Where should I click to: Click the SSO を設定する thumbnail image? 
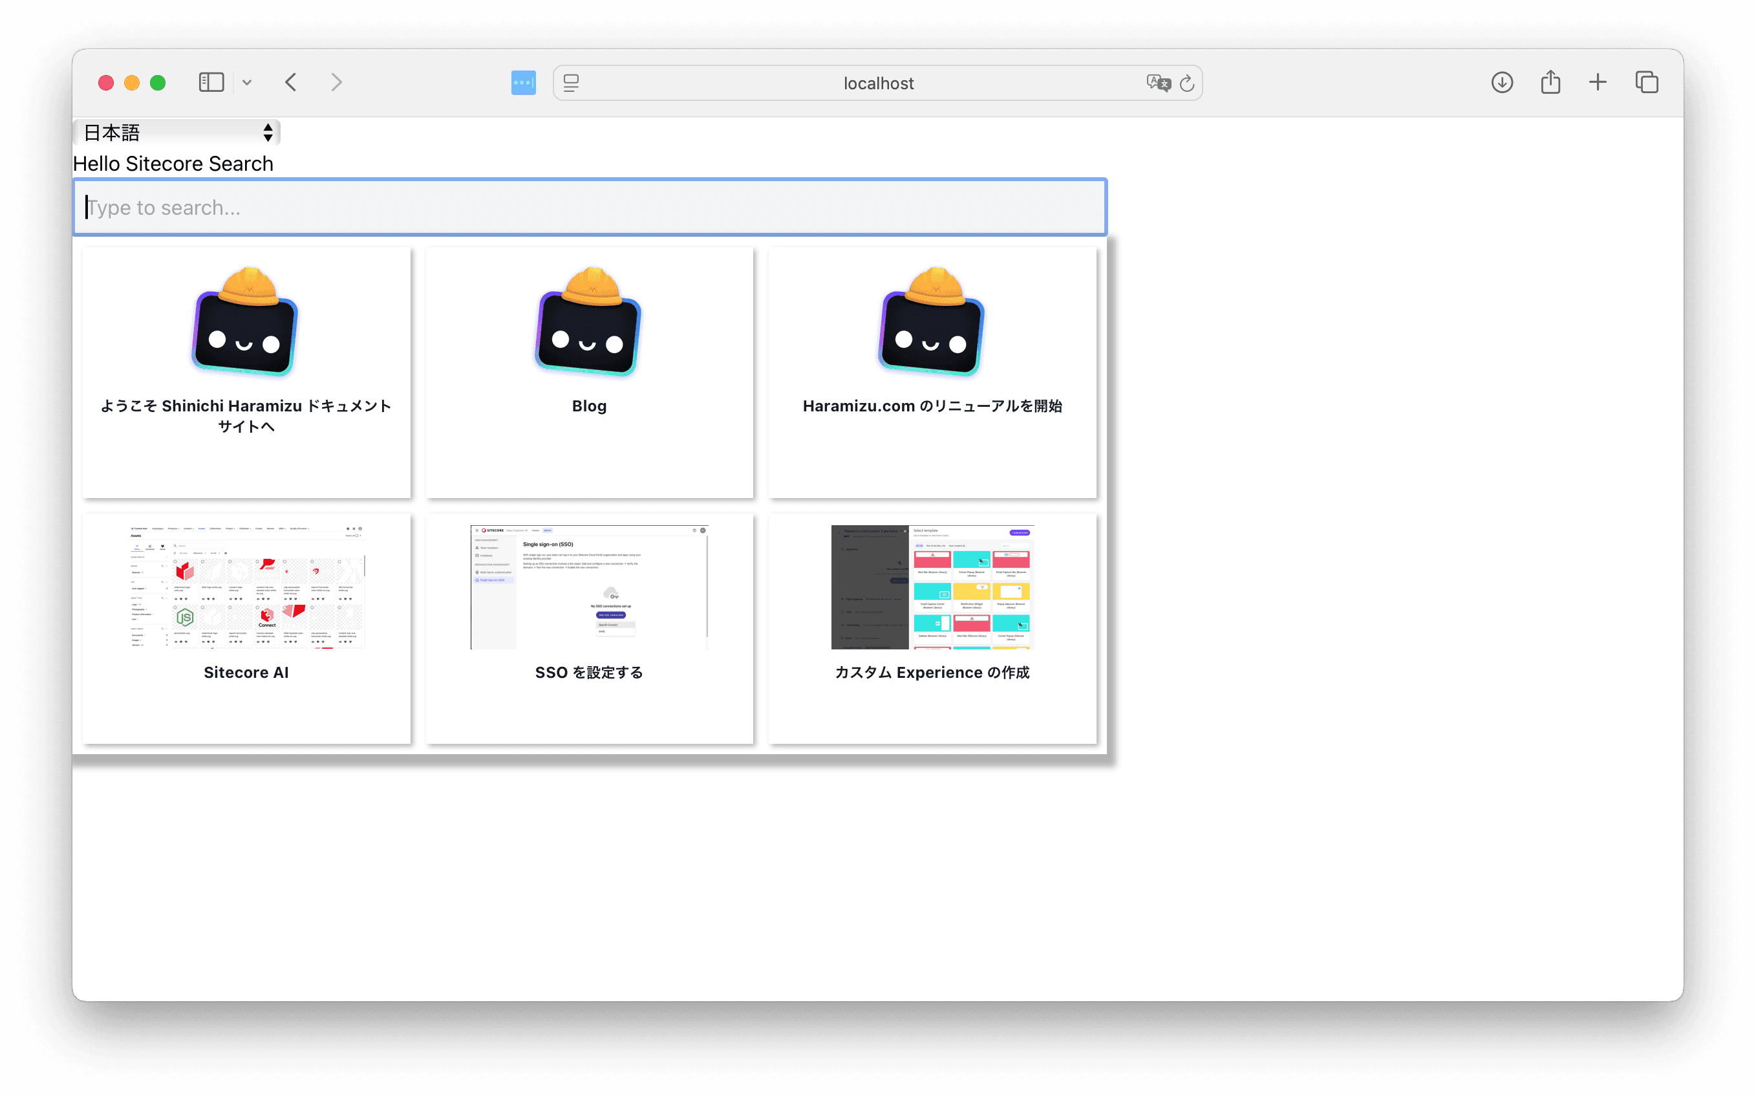tap(589, 587)
